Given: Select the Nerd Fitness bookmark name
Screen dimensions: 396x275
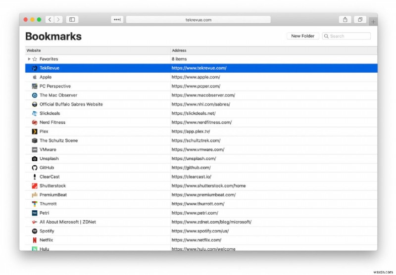Looking at the screenshot, I should coord(52,122).
